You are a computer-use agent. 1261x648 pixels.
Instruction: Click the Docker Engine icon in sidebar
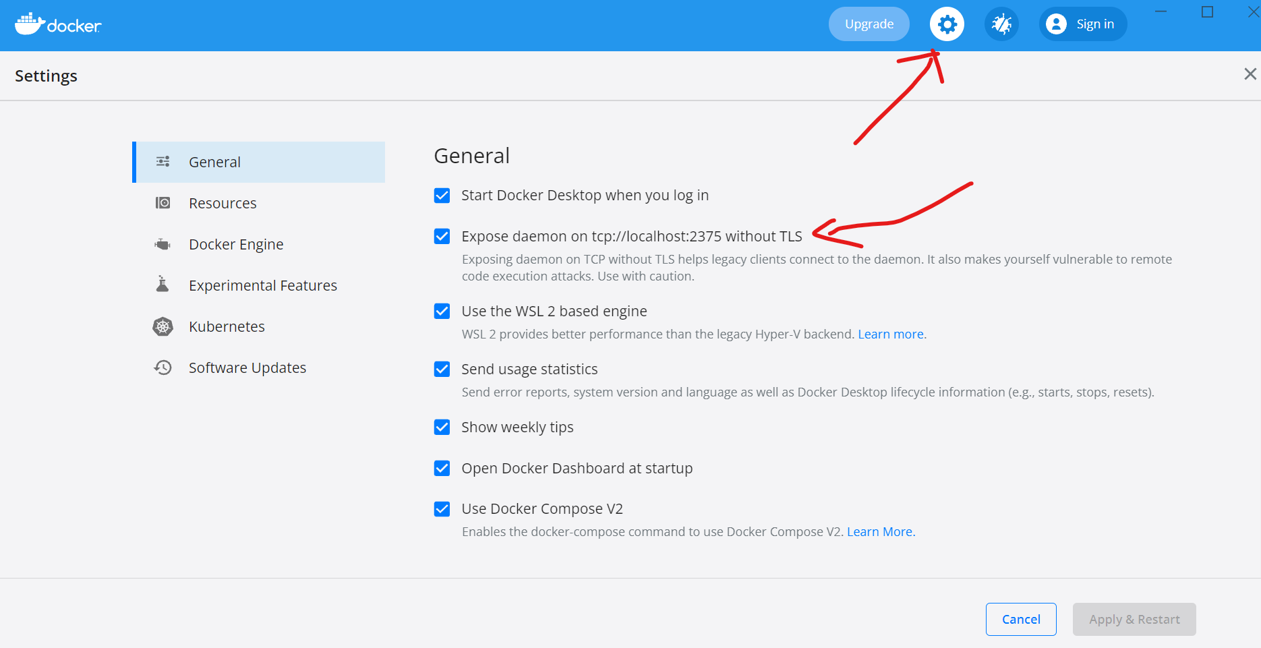click(x=163, y=244)
